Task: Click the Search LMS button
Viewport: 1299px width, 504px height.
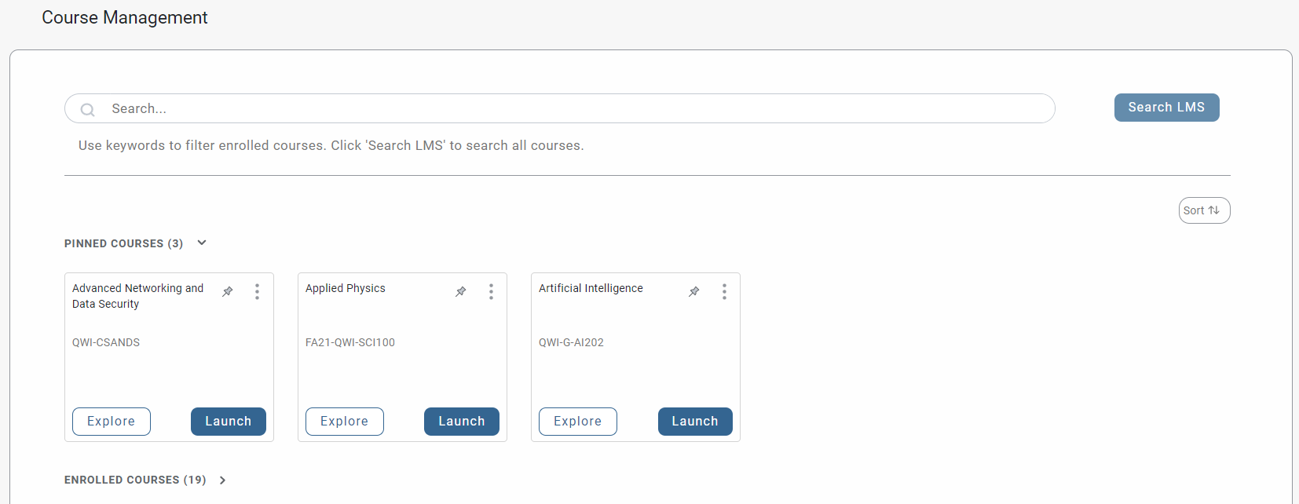Action: pos(1166,108)
